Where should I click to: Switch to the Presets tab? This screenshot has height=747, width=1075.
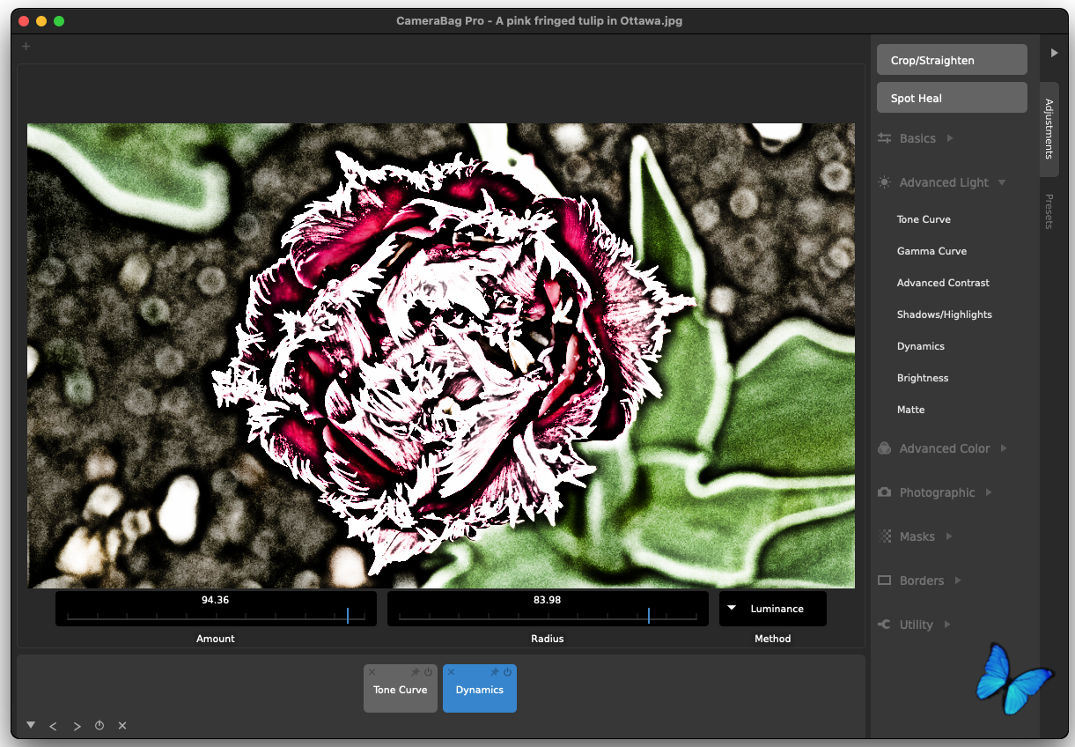1049,211
